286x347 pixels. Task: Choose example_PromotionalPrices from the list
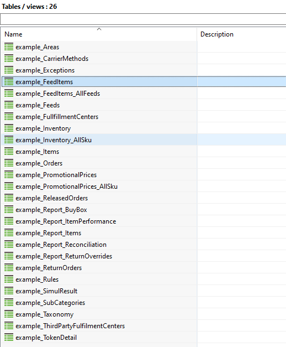pos(144,174)
